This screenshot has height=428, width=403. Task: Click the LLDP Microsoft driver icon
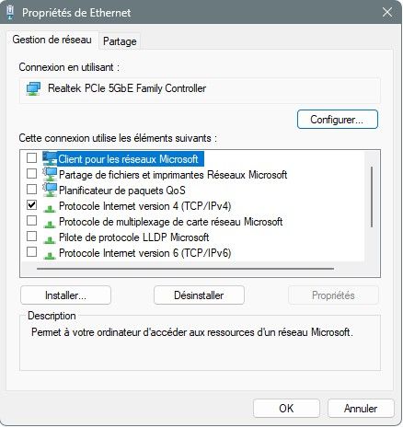coord(50,239)
